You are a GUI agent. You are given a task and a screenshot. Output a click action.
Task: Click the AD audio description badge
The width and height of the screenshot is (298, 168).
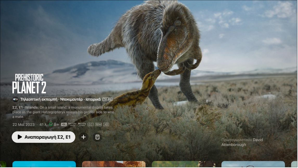tap(106, 125)
